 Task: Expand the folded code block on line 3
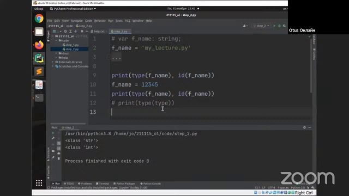point(116,57)
